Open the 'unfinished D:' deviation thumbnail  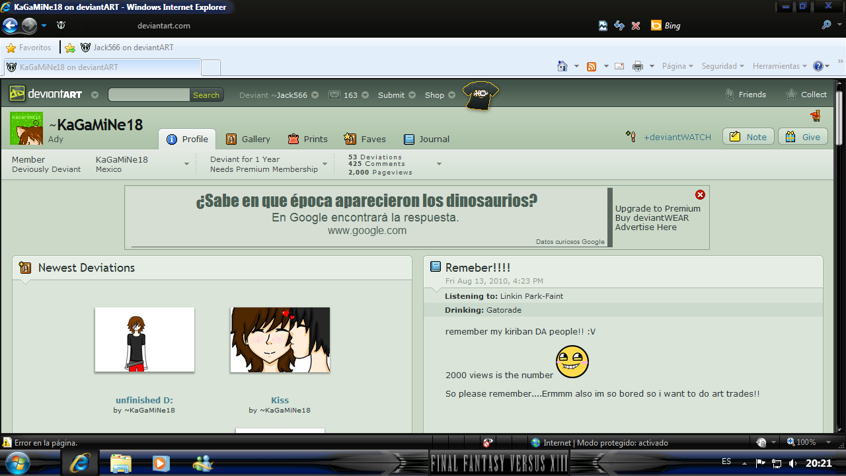coord(145,339)
